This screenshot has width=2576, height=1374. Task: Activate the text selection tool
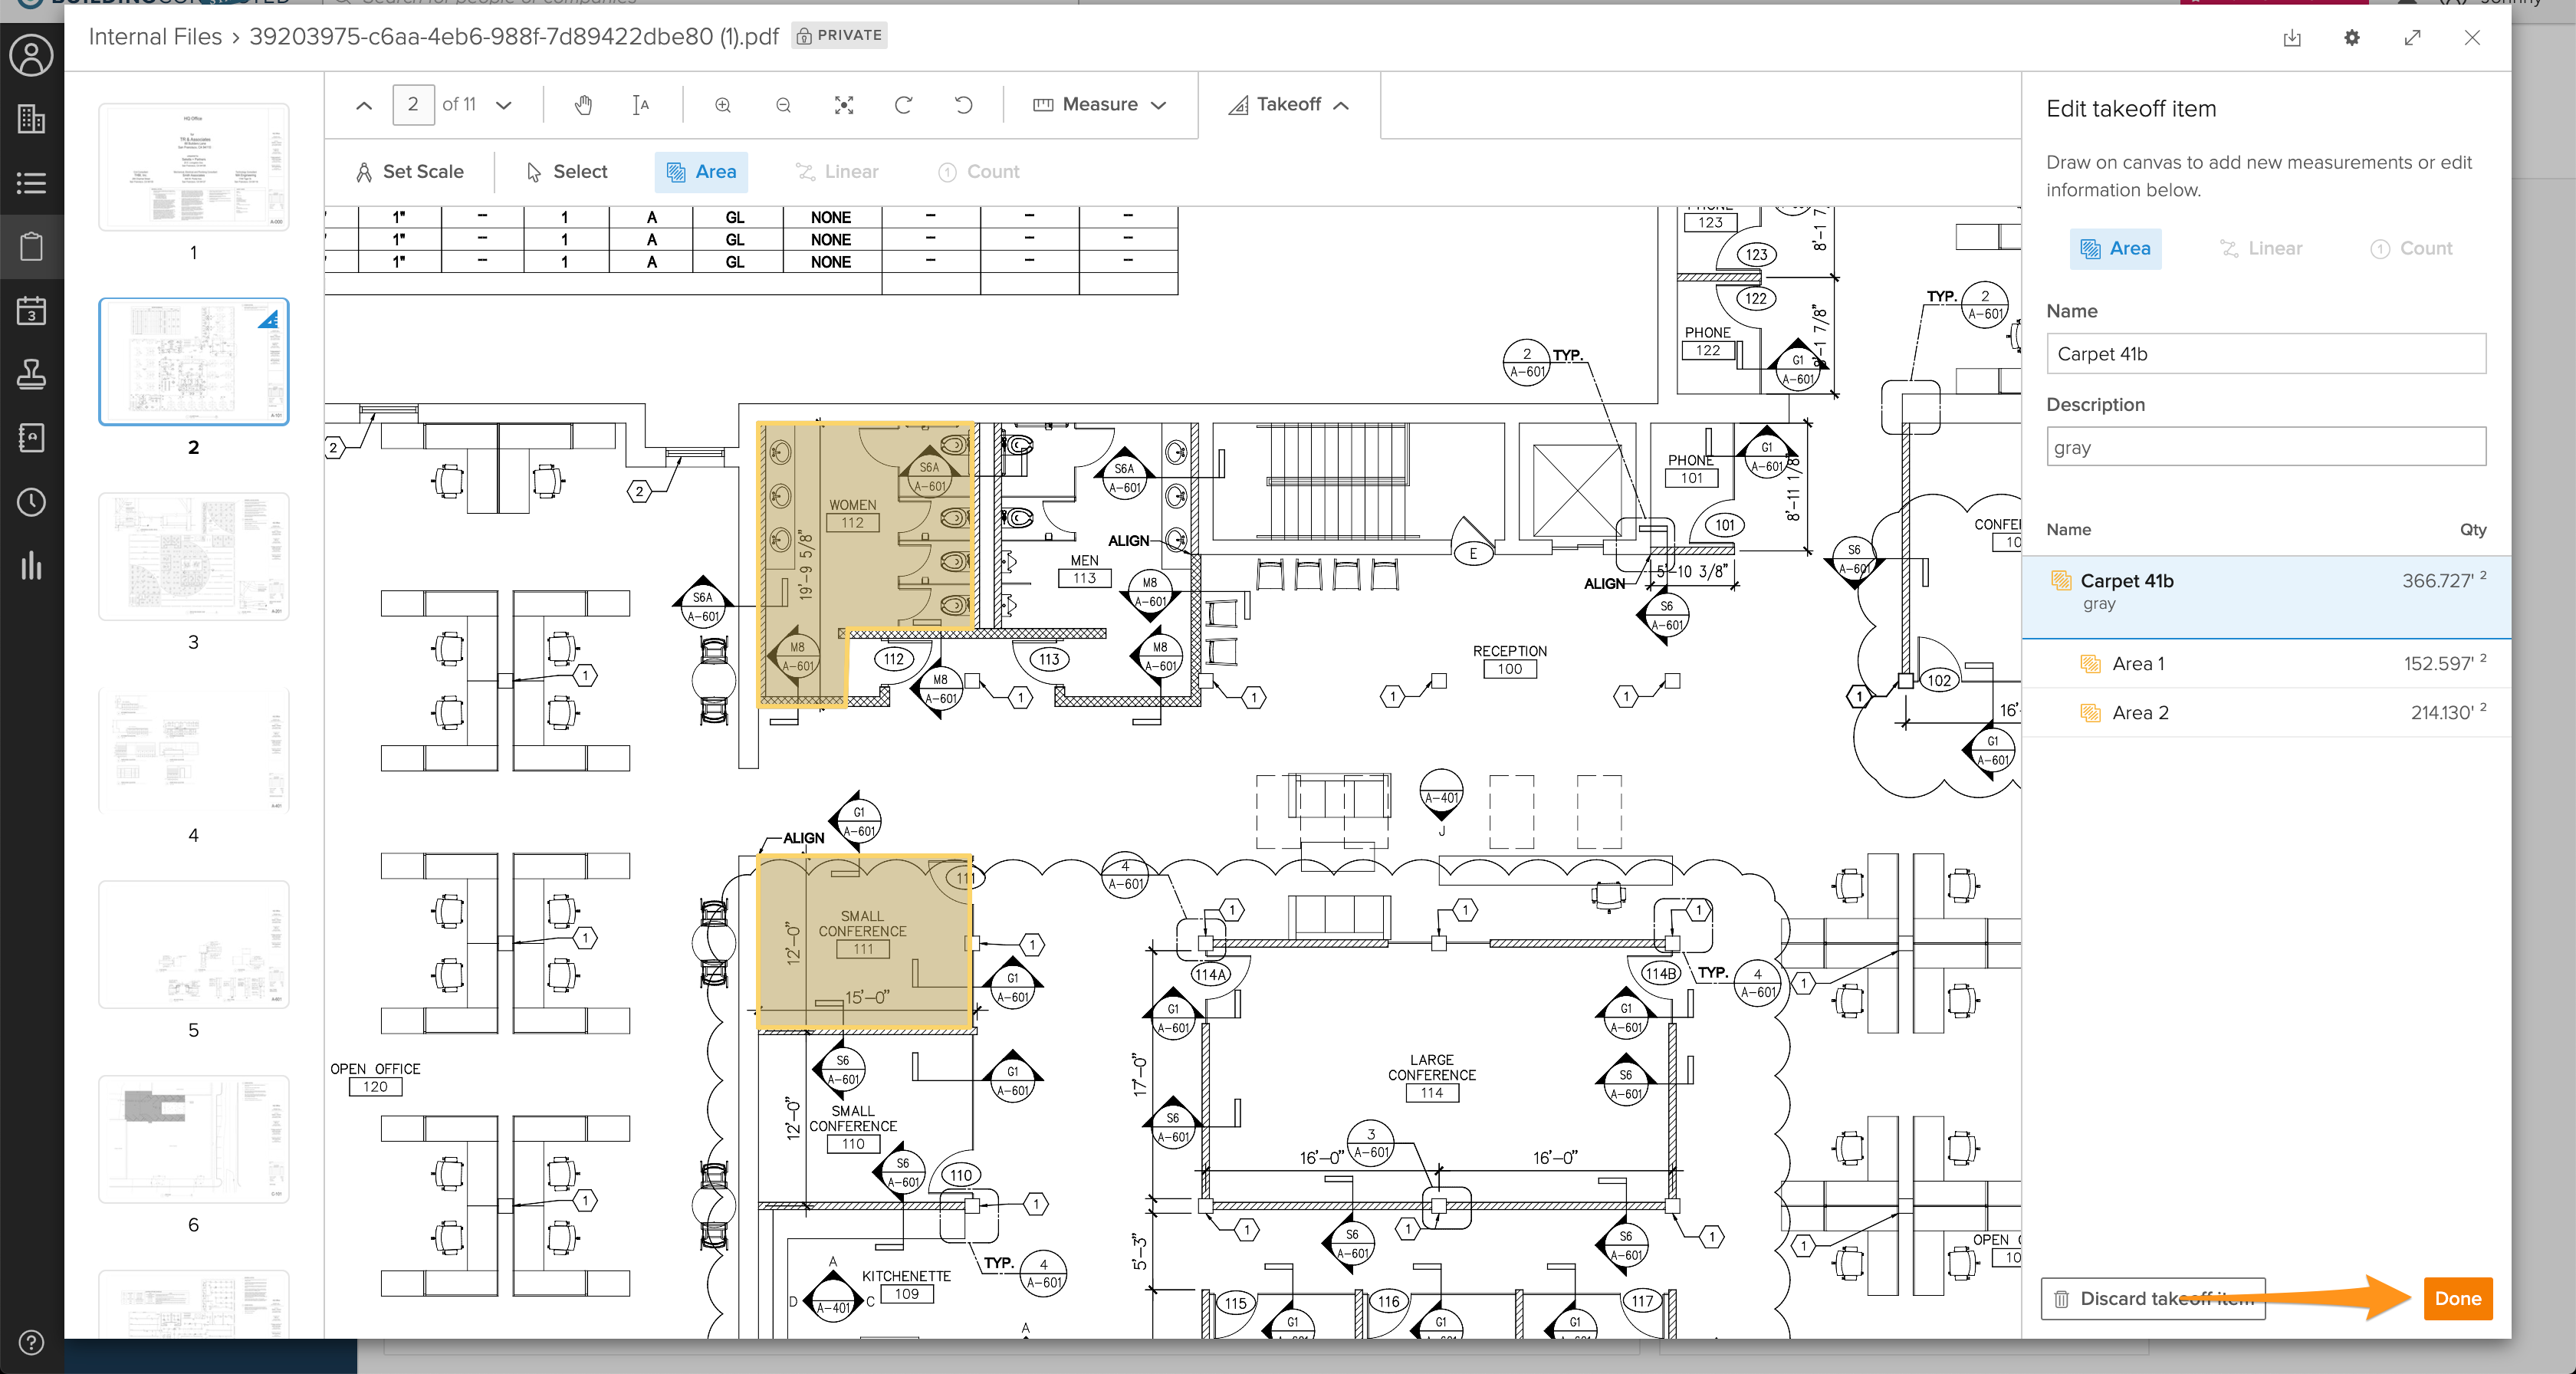(x=641, y=105)
